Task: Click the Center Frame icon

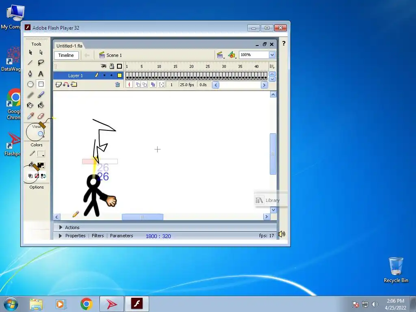Action: pyautogui.click(x=129, y=84)
